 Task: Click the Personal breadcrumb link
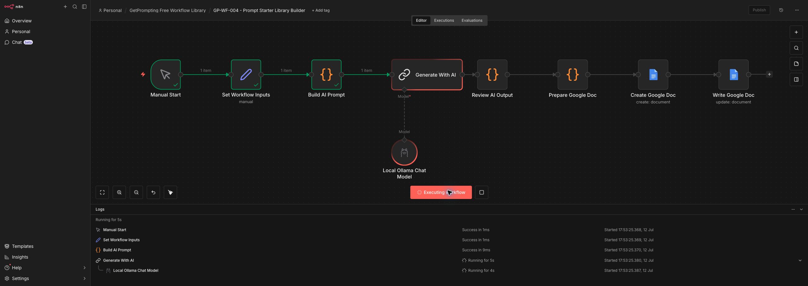pos(110,10)
